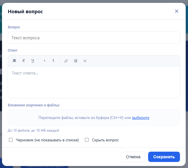Focus the Текст вопроса input field
The image size is (188, 168).
click(x=94, y=38)
